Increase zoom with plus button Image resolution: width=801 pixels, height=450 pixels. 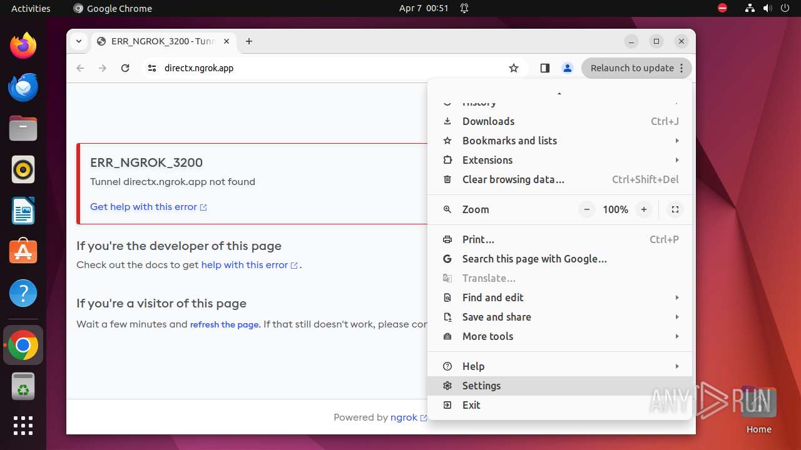[644, 209]
